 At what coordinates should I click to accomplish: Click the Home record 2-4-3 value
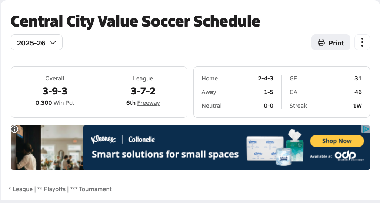tap(266, 78)
